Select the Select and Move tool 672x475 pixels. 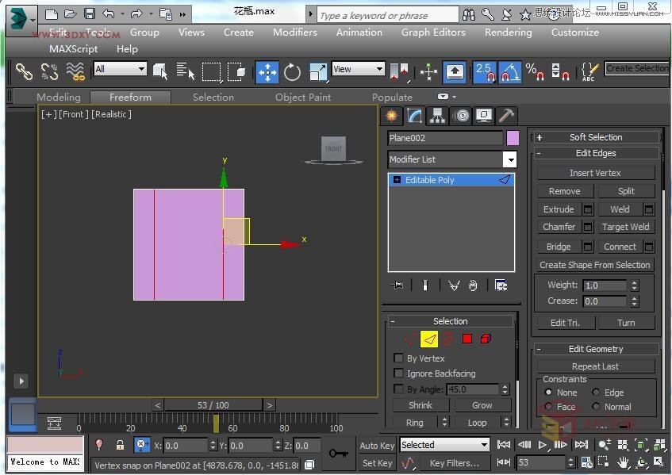click(267, 72)
